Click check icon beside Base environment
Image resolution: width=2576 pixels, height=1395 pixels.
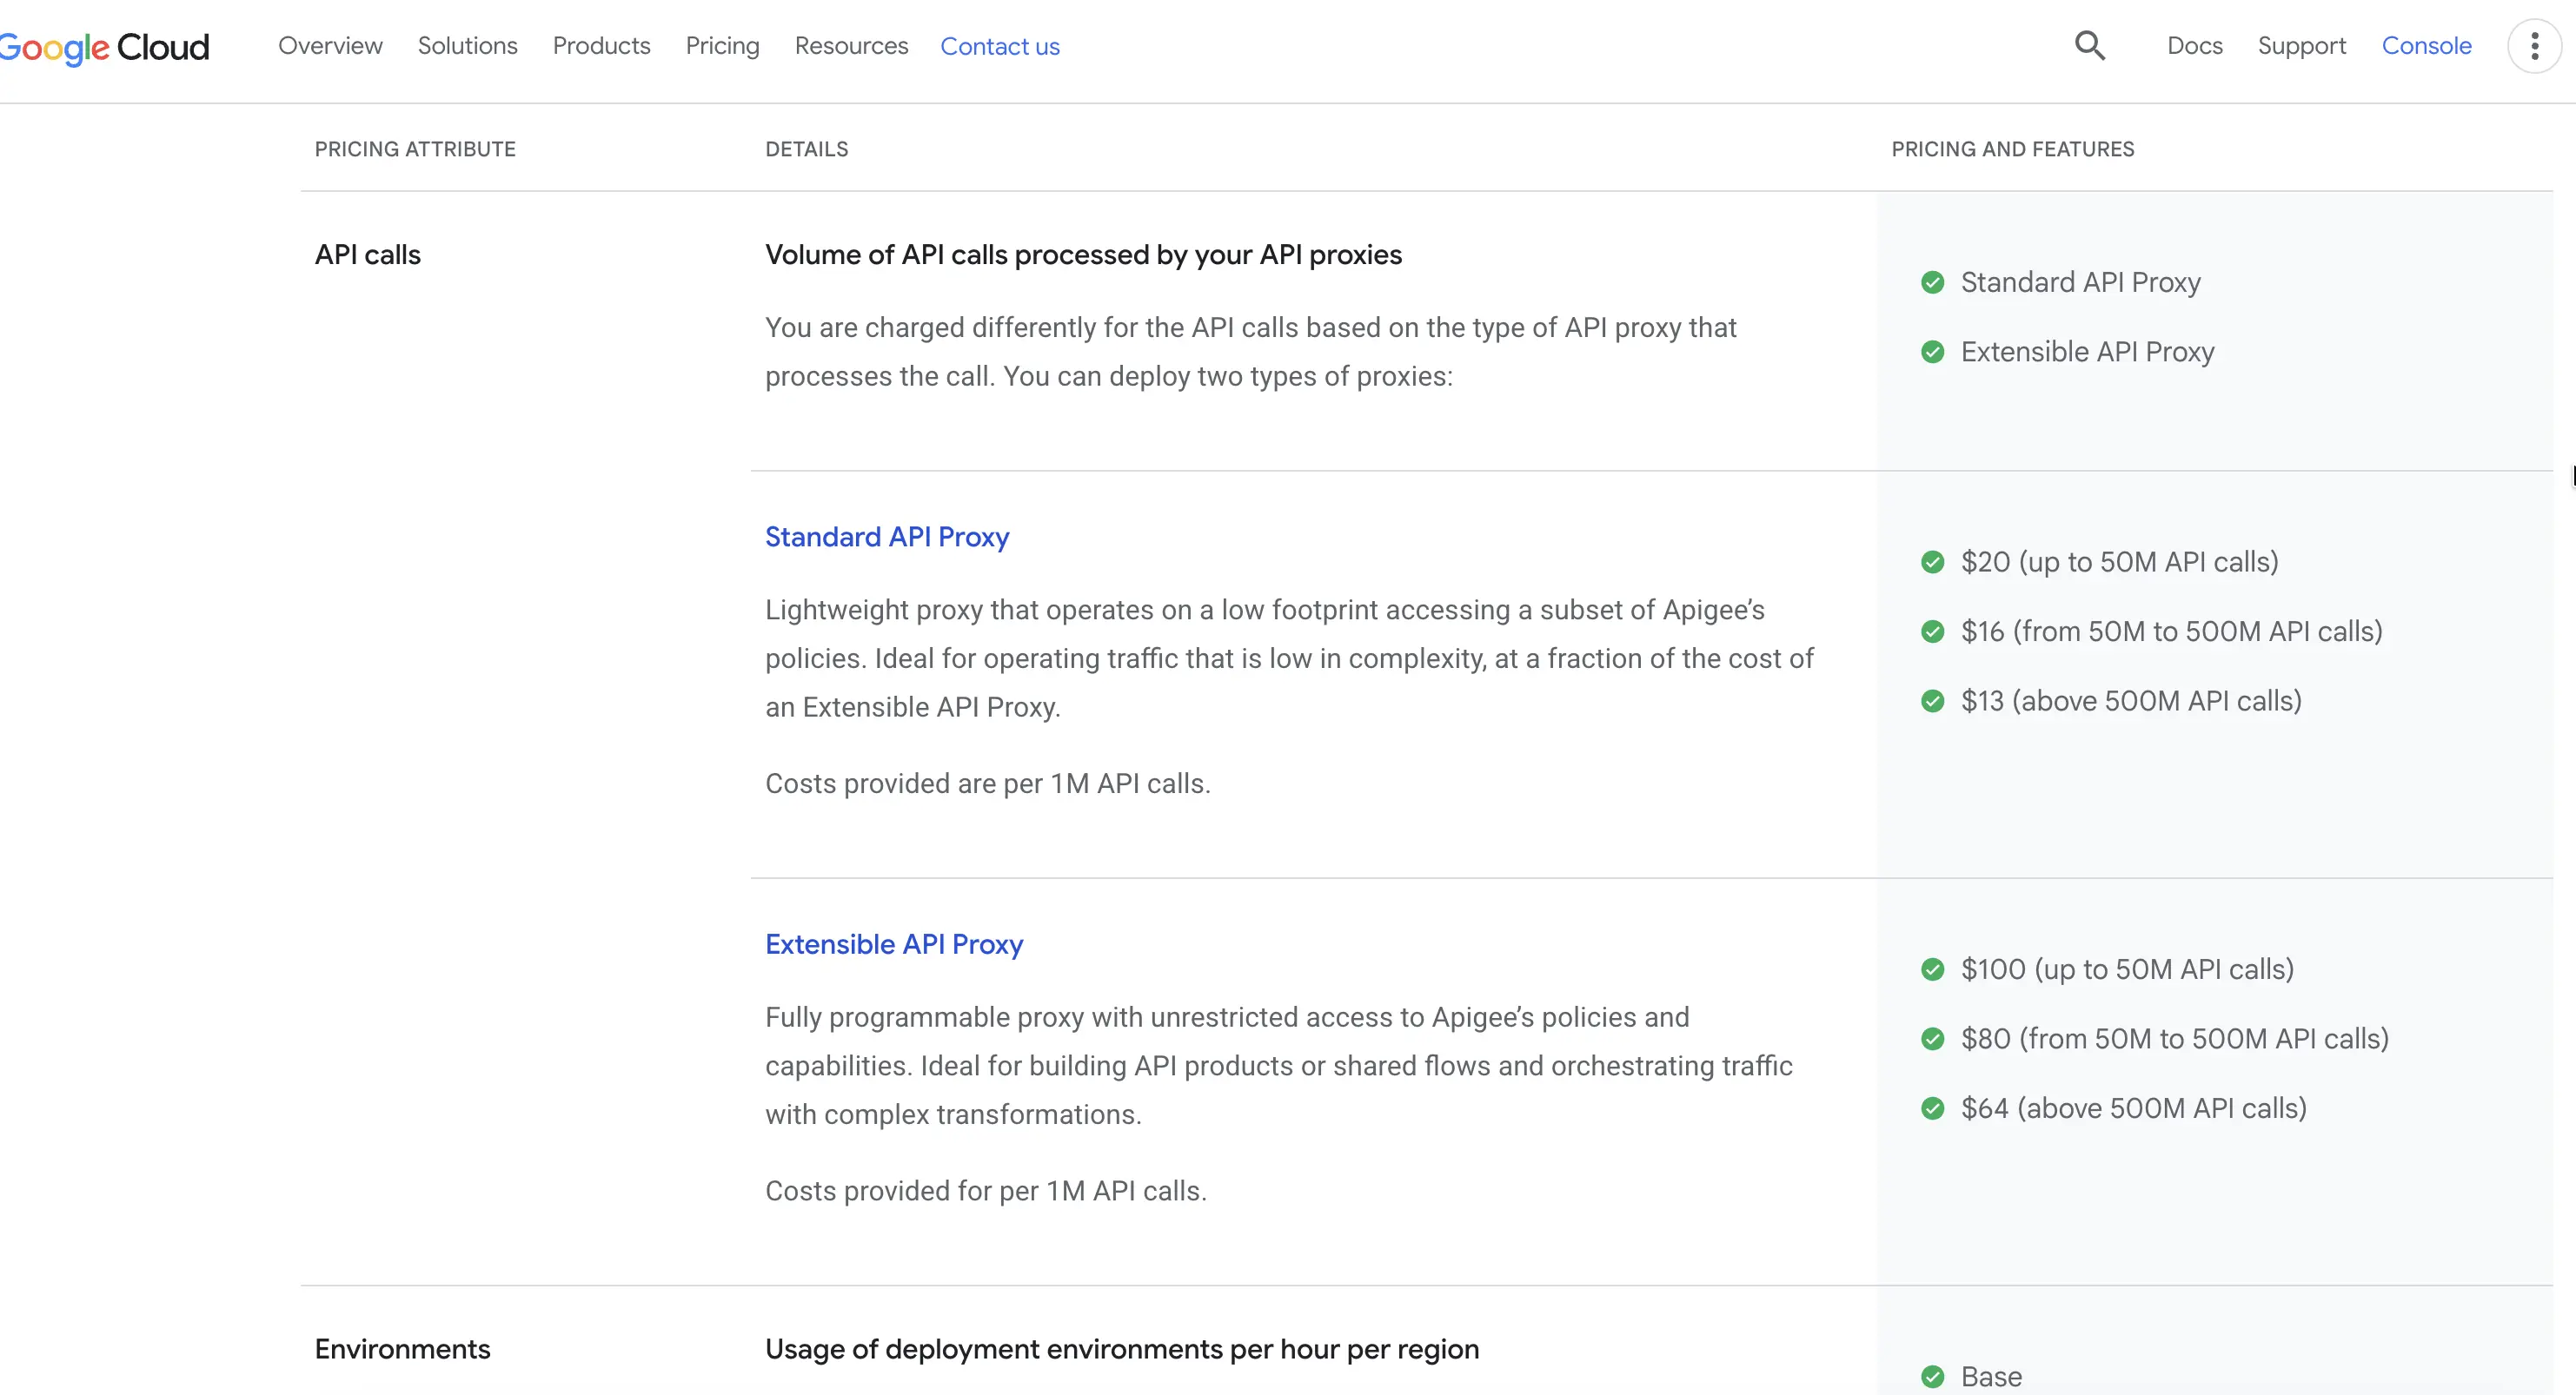(x=1933, y=1377)
